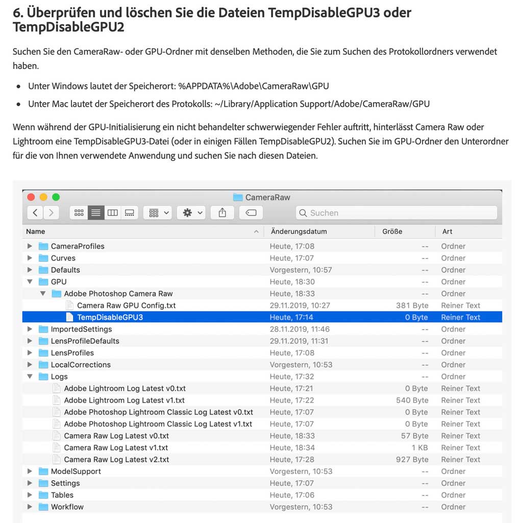Click the yellow minimize window button
The width and height of the screenshot is (518, 523).
pos(43,197)
